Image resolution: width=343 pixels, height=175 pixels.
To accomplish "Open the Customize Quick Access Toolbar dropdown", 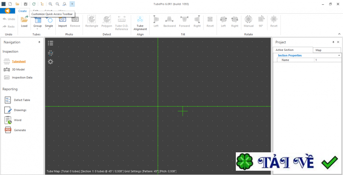I will point(72,4).
